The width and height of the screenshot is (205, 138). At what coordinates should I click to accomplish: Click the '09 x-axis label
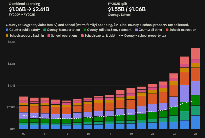23,134
